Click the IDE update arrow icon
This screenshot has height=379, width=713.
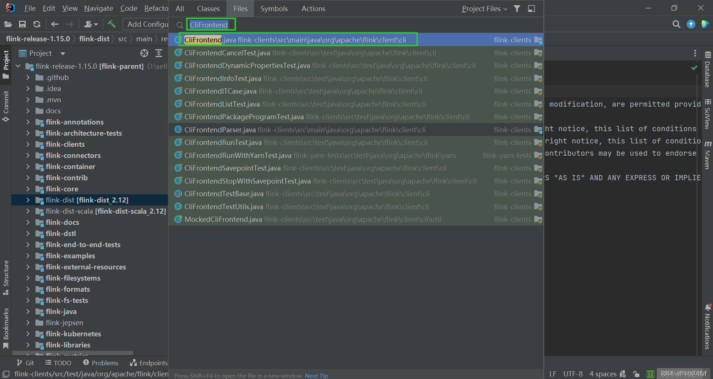click(691, 24)
